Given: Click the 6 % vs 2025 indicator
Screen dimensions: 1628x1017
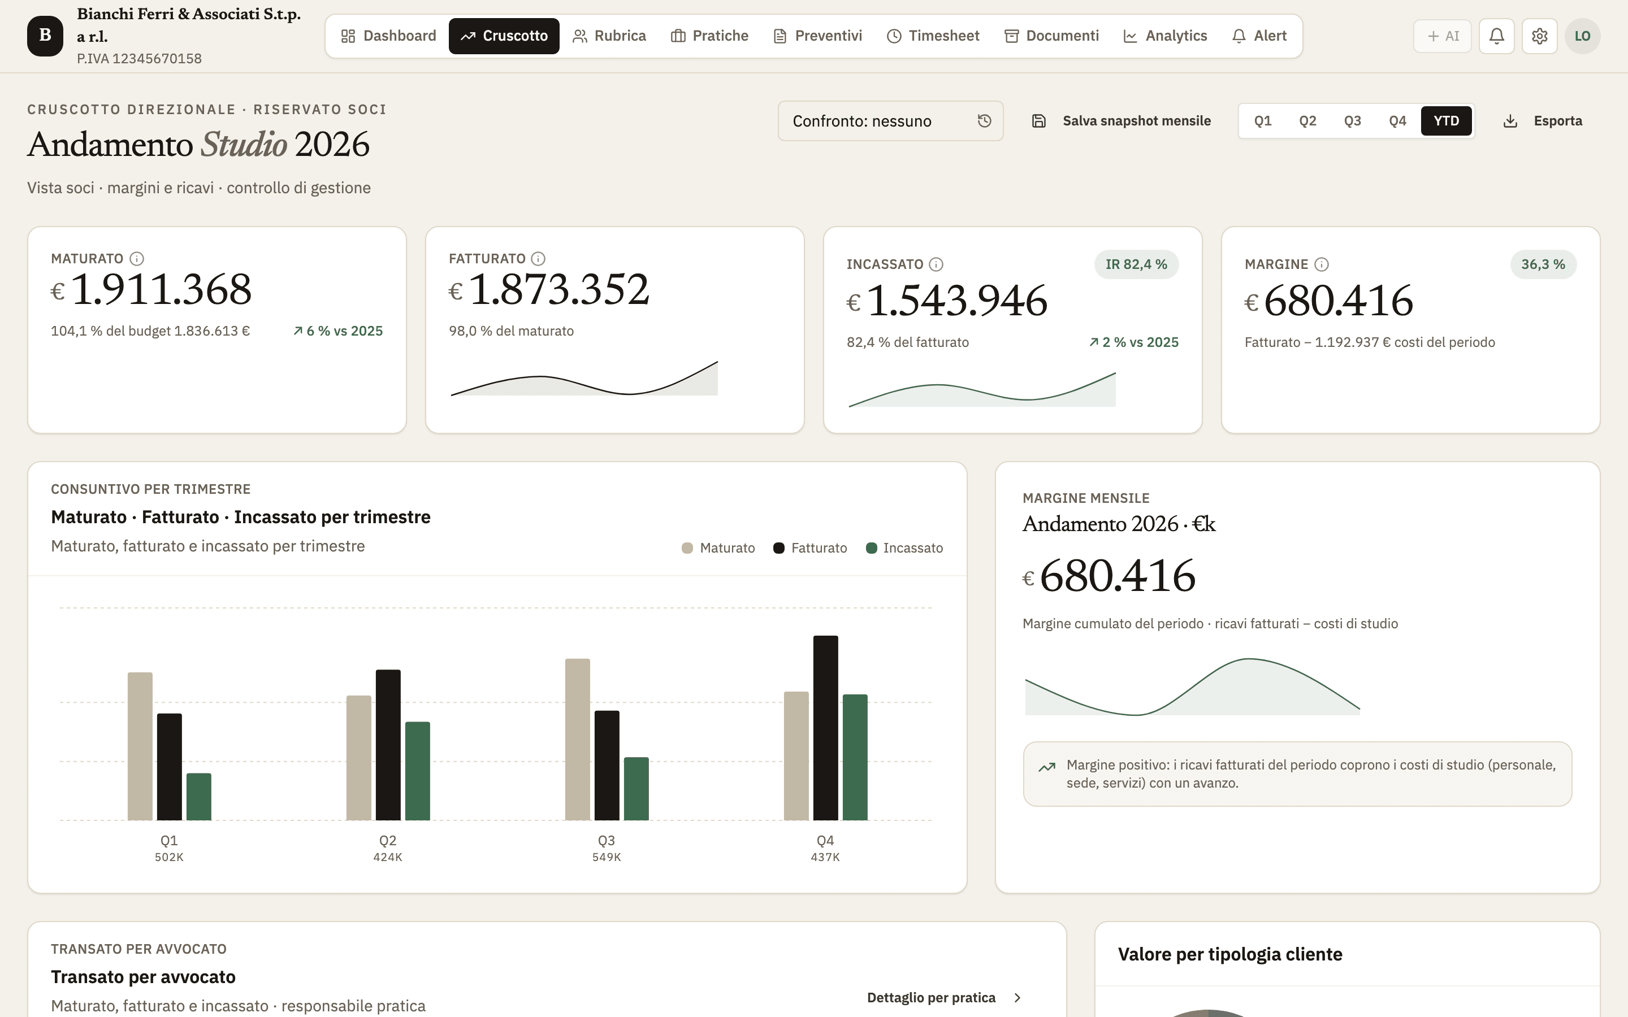Looking at the screenshot, I should [337, 331].
